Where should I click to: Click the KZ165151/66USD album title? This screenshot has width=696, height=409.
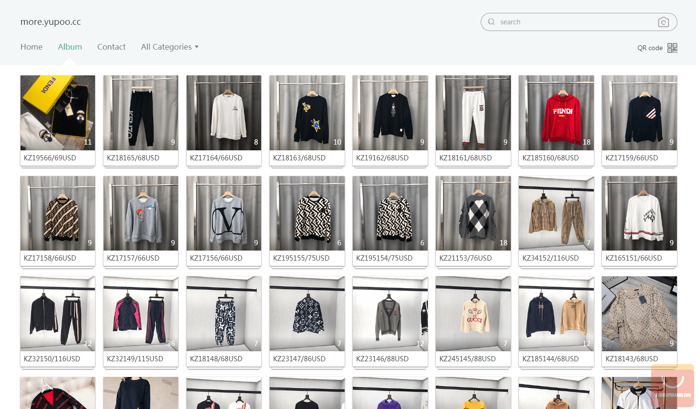(633, 258)
